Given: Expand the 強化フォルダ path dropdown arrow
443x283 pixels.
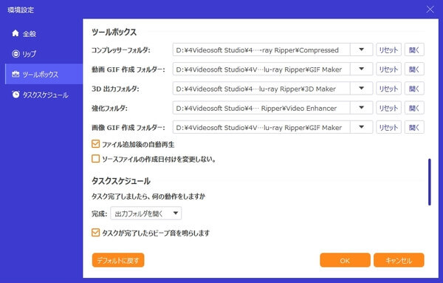Looking at the screenshot, I should 361,108.
